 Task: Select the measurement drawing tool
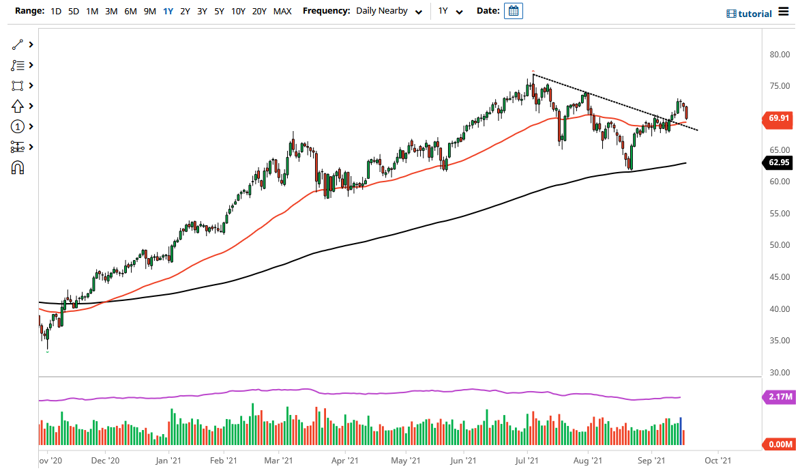[18, 147]
